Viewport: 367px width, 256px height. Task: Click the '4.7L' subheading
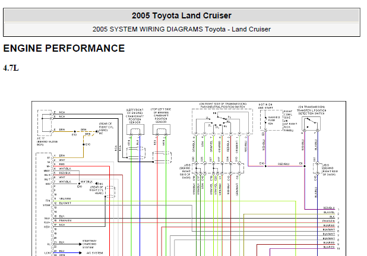click(x=11, y=68)
